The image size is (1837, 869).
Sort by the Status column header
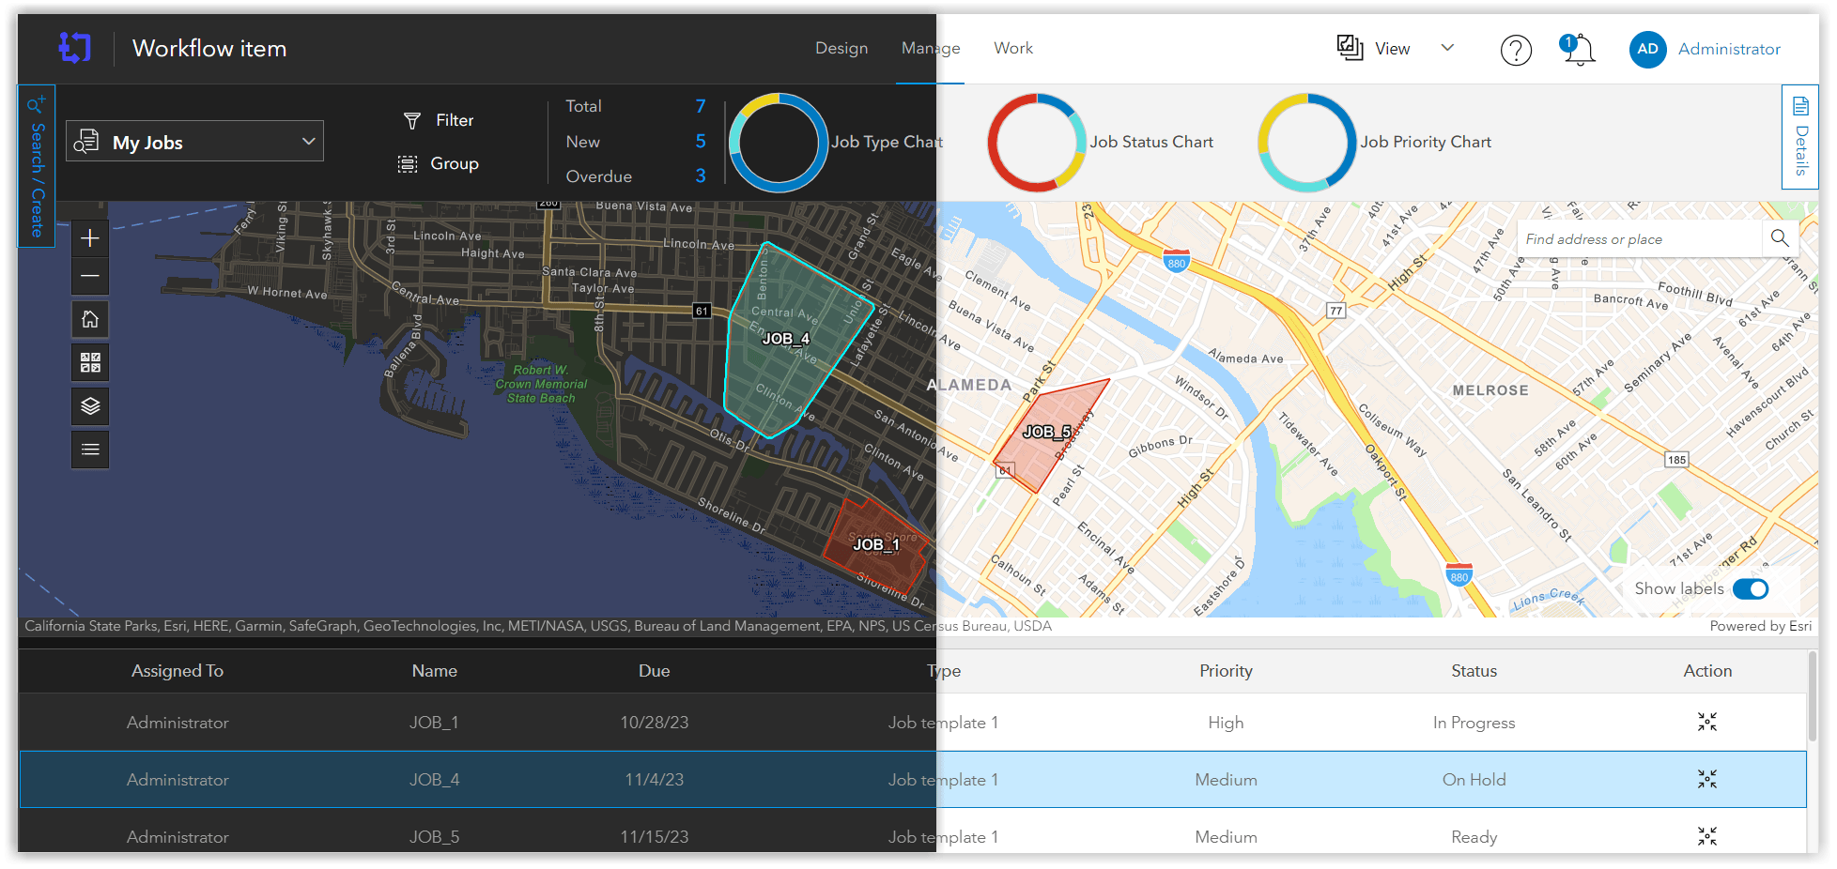(1474, 671)
